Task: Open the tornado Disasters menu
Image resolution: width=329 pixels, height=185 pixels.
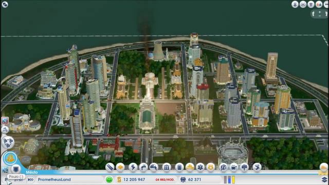Action: 257,167
